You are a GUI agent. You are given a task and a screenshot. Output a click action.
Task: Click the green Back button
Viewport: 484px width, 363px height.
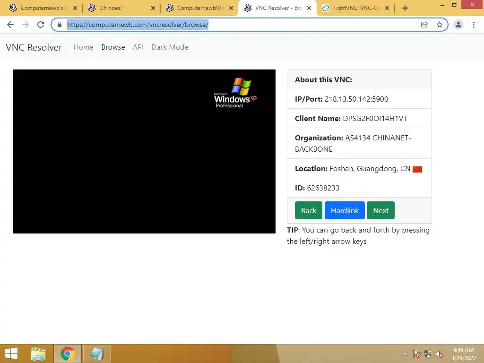click(308, 210)
